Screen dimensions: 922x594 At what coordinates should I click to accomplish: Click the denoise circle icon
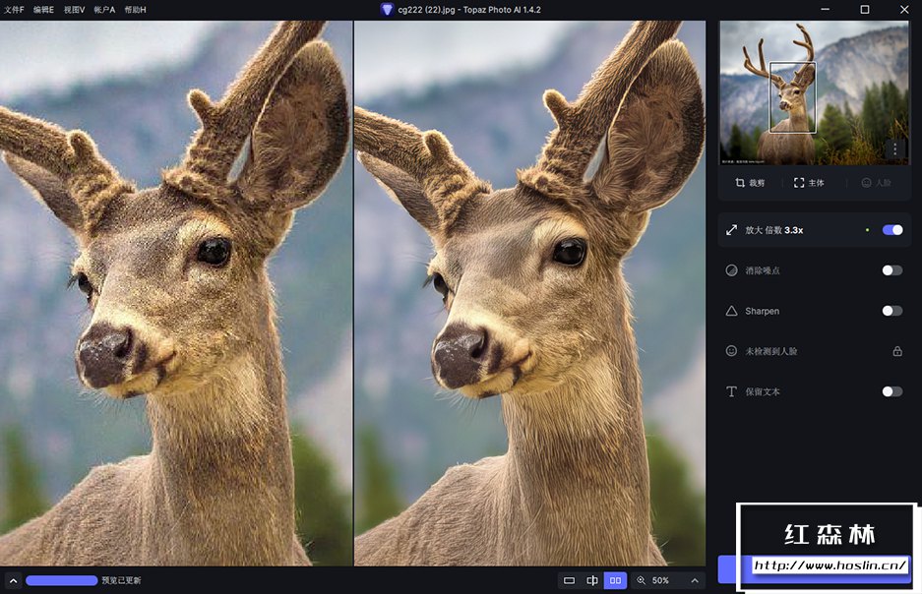click(731, 270)
